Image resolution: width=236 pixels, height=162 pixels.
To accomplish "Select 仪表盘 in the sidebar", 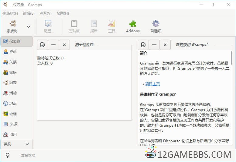I will 17,41.
